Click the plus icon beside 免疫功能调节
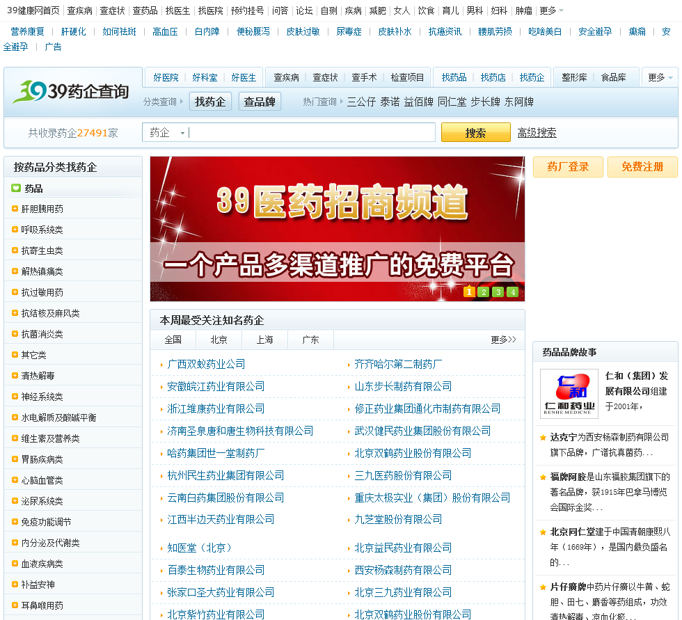This screenshot has height=620, width=682. pyautogui.click(x=15, y=522)
